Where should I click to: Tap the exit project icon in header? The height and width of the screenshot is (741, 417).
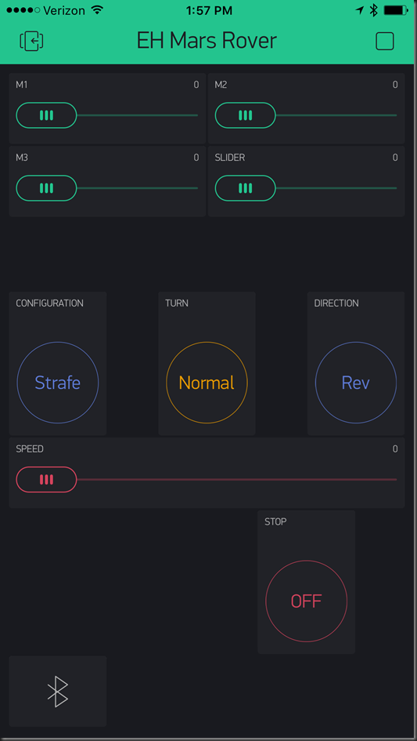click(x=31, y=41)
